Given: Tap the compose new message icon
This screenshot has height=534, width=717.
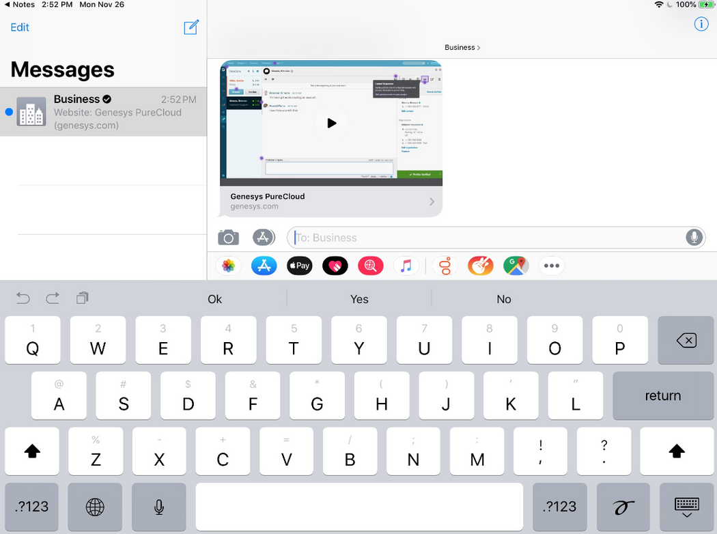Looking at the screenshot, I should (191, 27).
